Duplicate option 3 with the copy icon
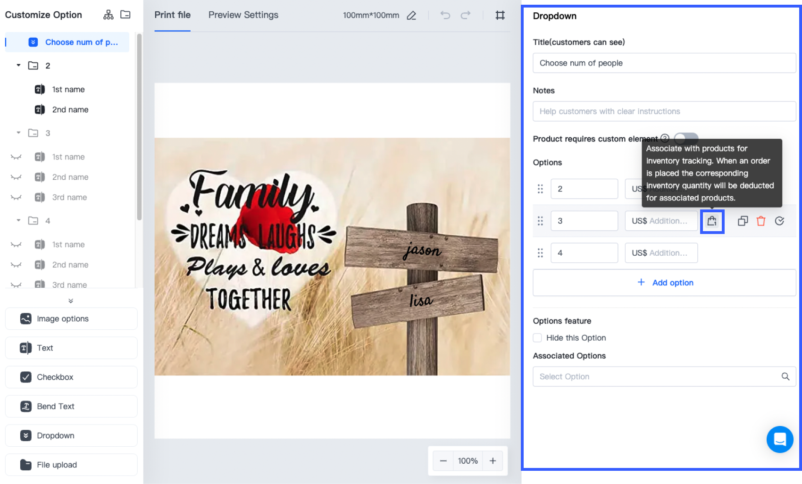802x484 pixels. (743, 221)
